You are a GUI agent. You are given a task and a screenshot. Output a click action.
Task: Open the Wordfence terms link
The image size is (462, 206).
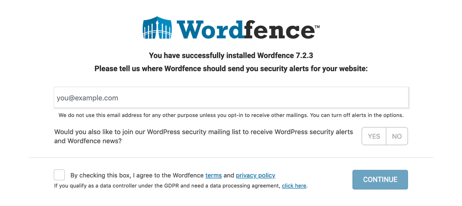tap(213, 175)
